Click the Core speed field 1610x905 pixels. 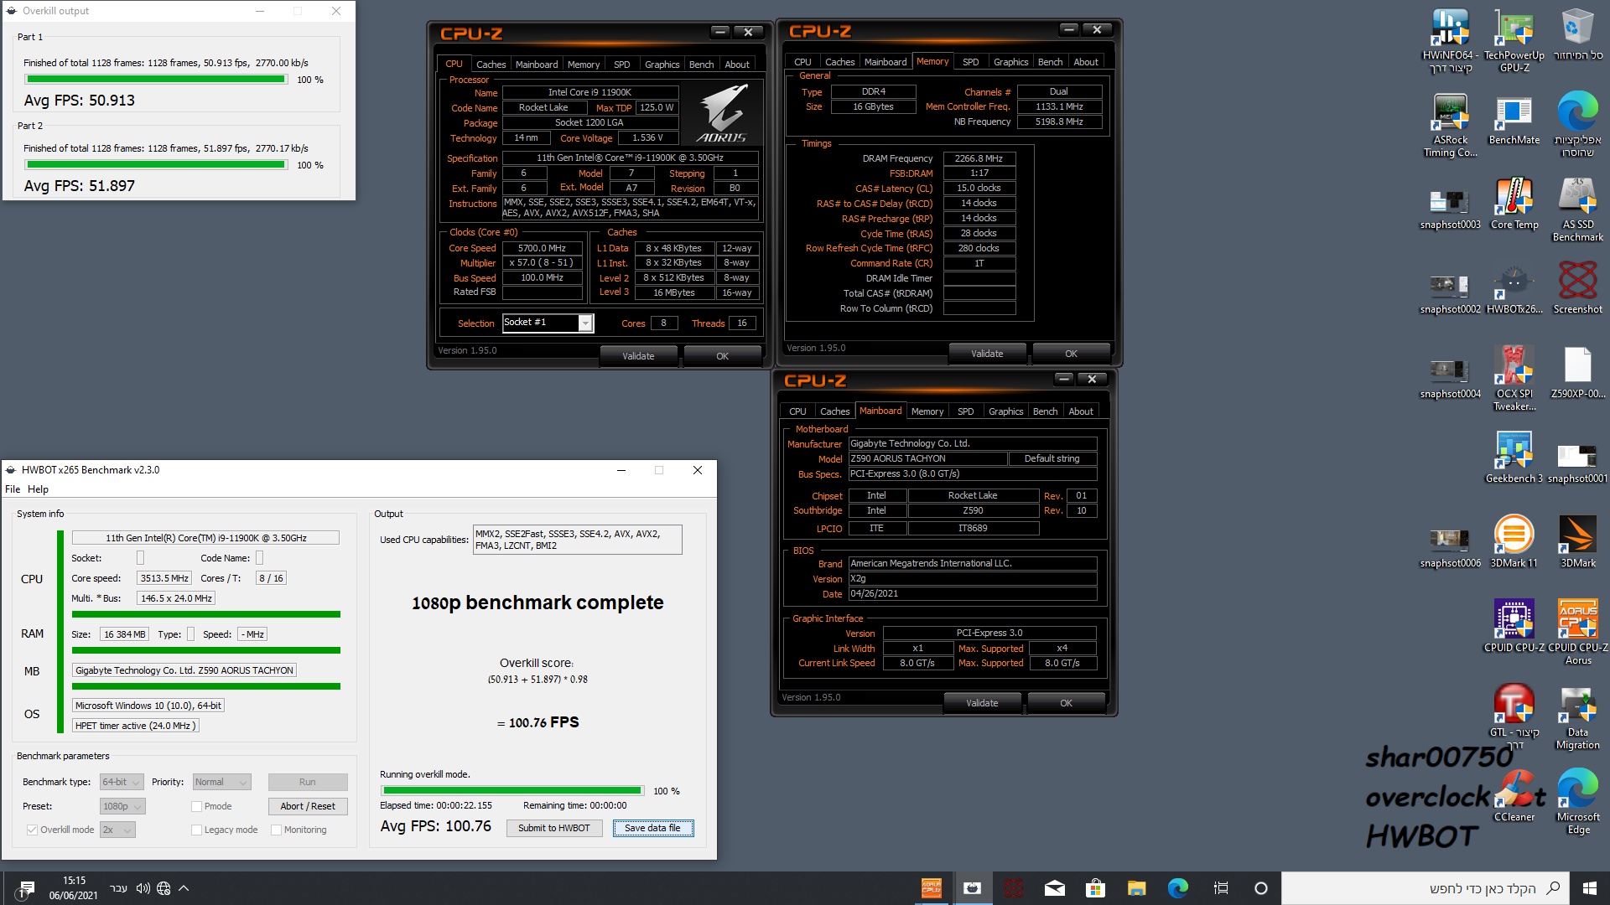pyautogui.click(x=164, y=578)
